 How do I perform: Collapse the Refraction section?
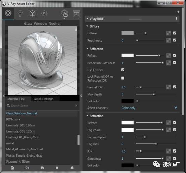pos(87,115)
